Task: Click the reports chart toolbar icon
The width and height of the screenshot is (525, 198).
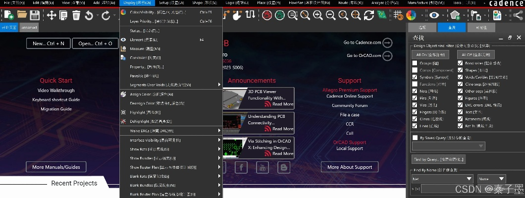Action: (497, 15)
